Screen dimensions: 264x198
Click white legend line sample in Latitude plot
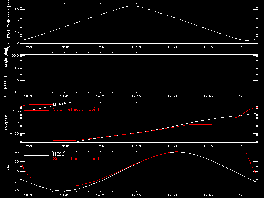[x=37, y=155]
